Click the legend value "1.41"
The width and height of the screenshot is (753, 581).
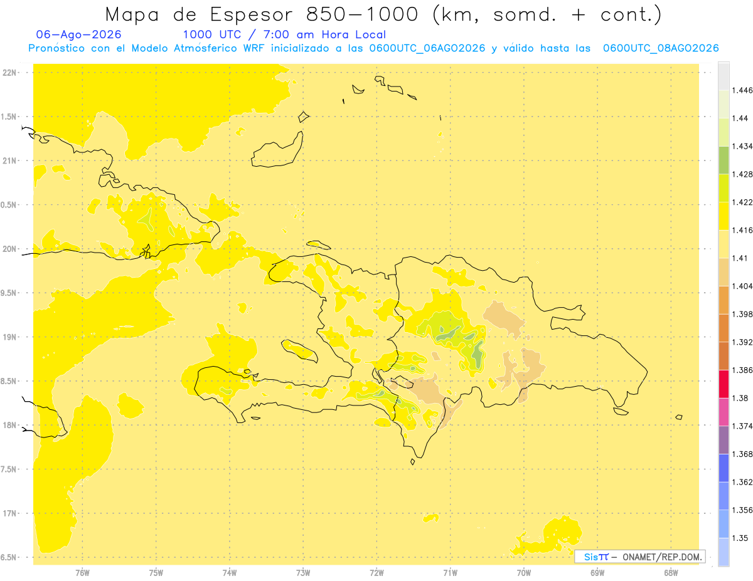[x=741, y=258]
